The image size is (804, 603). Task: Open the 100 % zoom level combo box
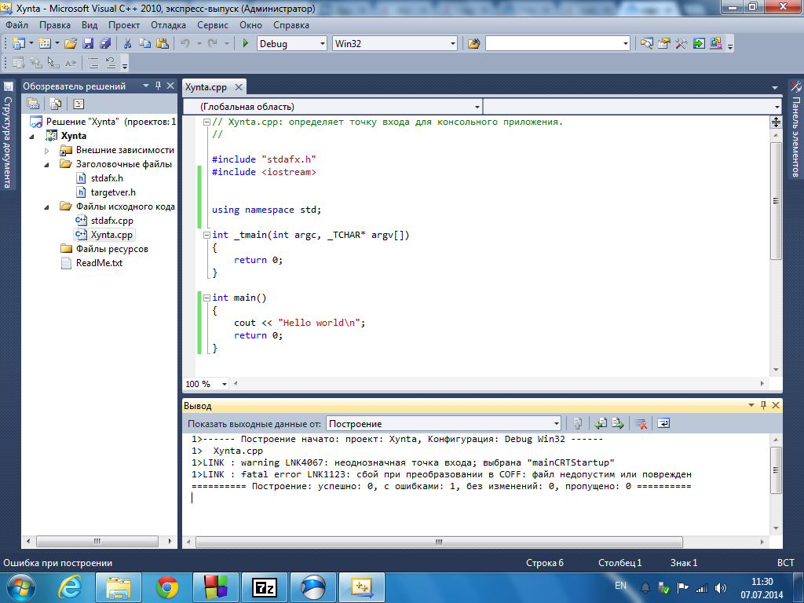[224, 384]
